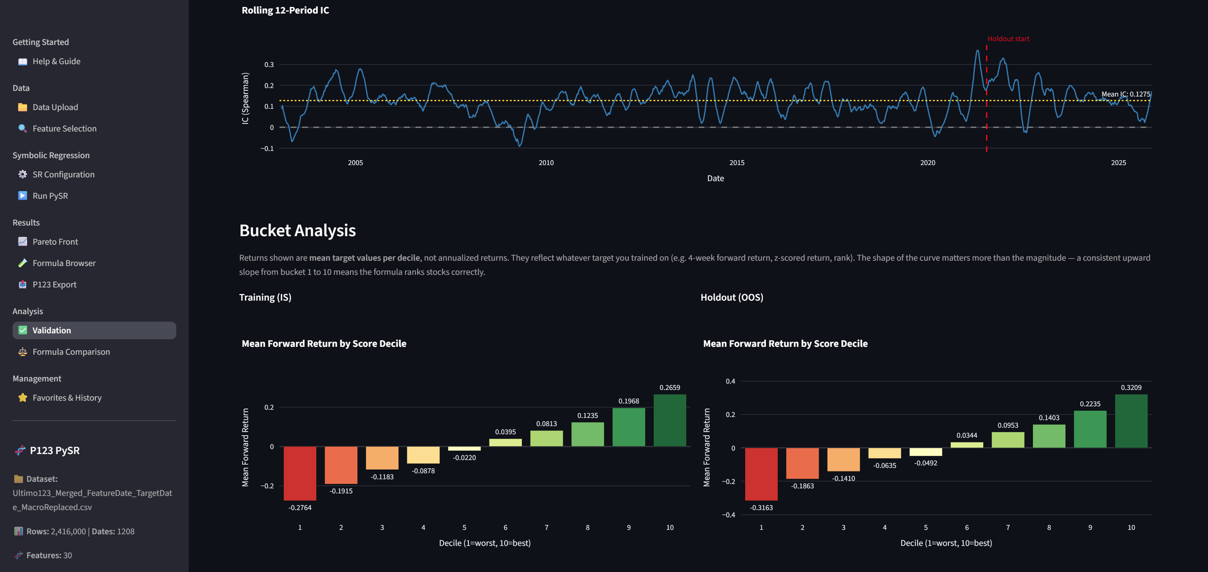The width and height of the screenshot is (1208, 572).
Task: Click the SR Configuration gear icon
Action: tap(23, 174)
